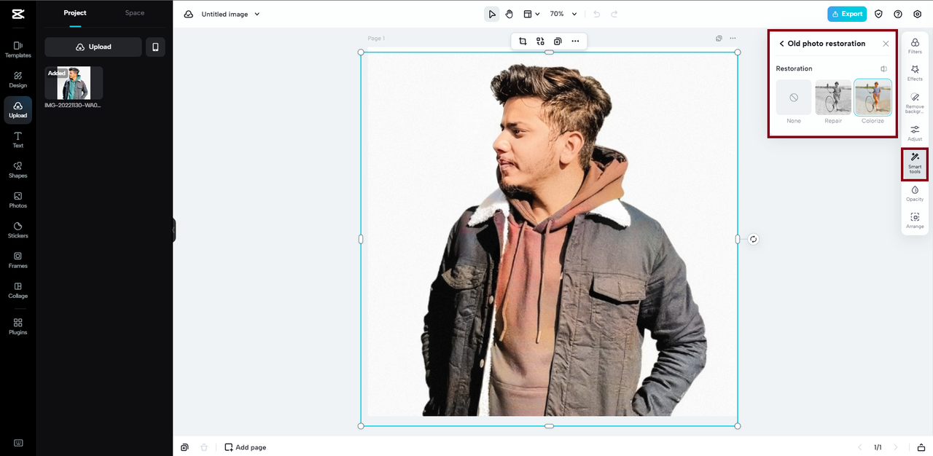The width and height of the screenshot is (933, 456).
Task: Switch to the Space tab
Action: pos(135,13)
